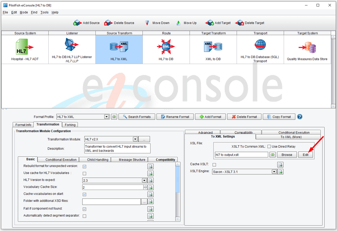Click the green icon beside Format Profile dropdown
This screenshot has width=337, height=231.
coord(114,117)
